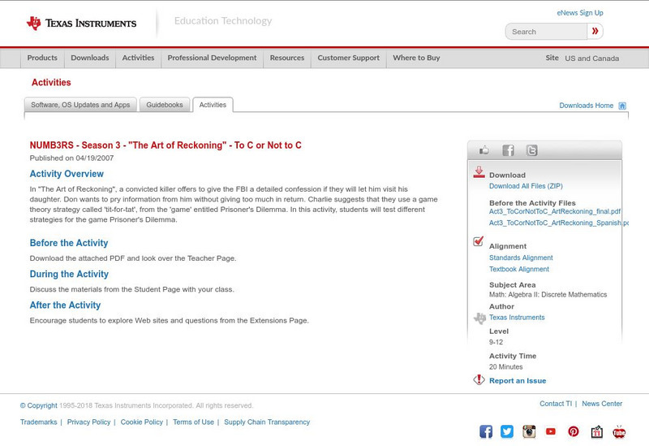This screenshot has width=649, height=446.
Task: Click the Before the Activity heading
Action: coord(69,243)
